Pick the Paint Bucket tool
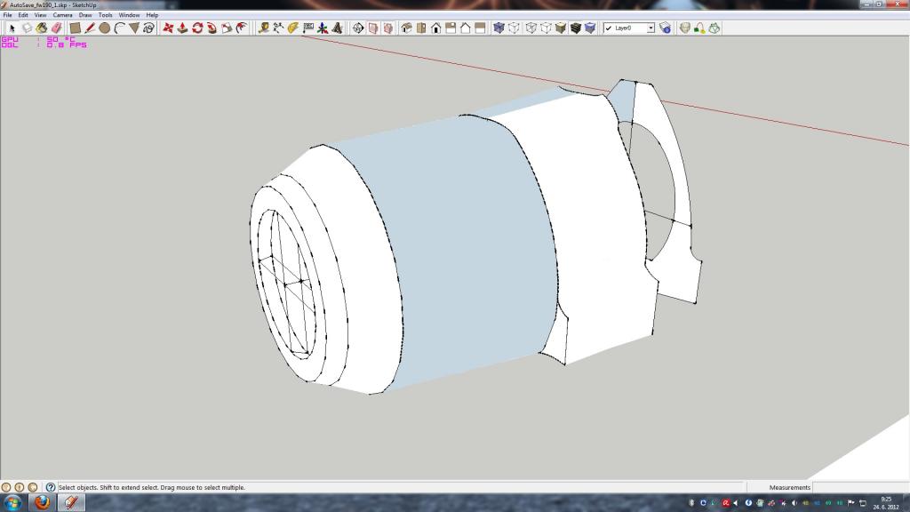Screen dimensions: 910x512 [42, 28]
